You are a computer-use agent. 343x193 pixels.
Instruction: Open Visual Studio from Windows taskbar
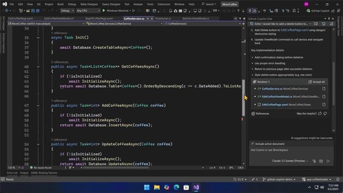[x=196, y=187]
